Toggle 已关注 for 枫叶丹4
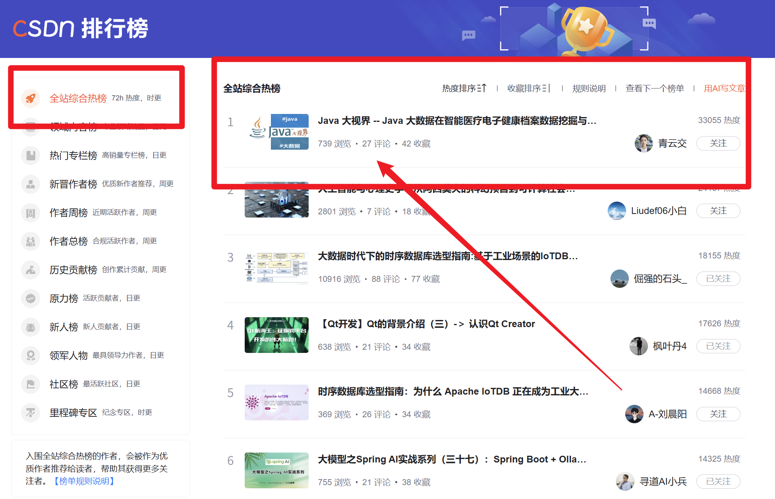 (718, 346)
